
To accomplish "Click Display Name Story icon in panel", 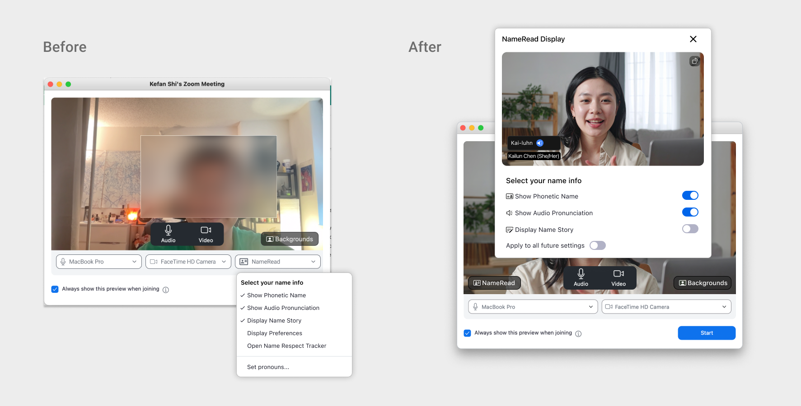I will (510, 230).
